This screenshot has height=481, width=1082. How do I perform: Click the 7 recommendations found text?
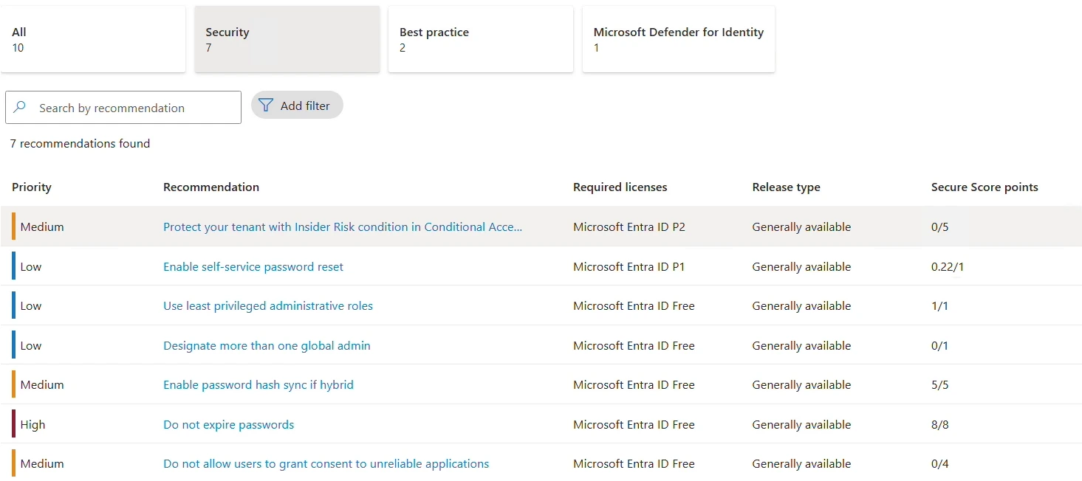tap(80, 143)
